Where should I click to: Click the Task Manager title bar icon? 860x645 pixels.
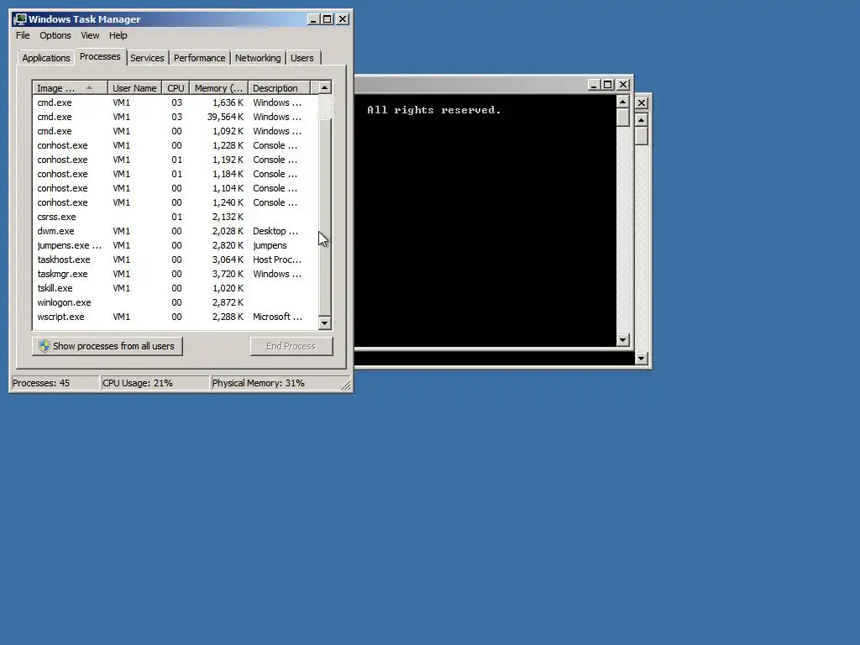pos(20,19)
